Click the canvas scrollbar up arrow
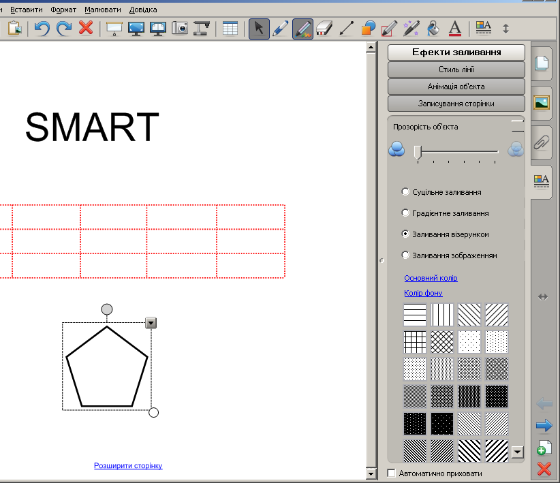The height and width of the screenshot is (483, 560). pyautogui.click(x=371, y=47)
